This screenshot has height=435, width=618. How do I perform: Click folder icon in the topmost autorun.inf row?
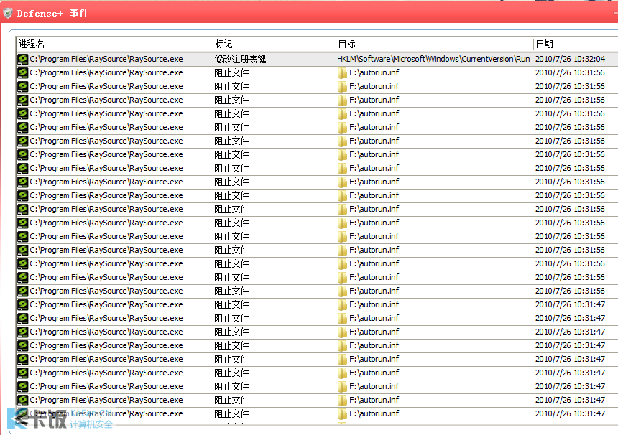(x=343, y=72)
